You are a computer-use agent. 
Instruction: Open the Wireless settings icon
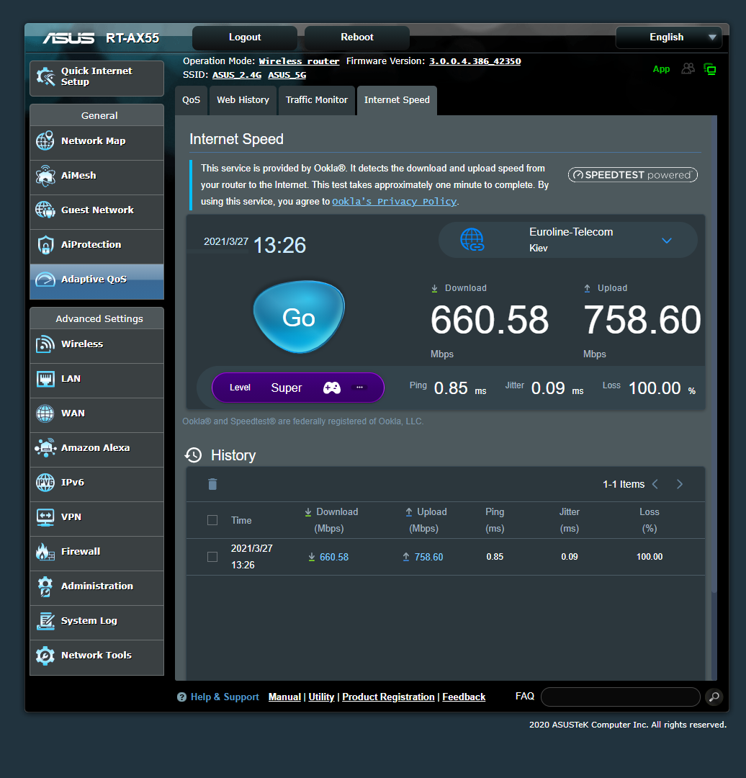(x=45, y=344)
